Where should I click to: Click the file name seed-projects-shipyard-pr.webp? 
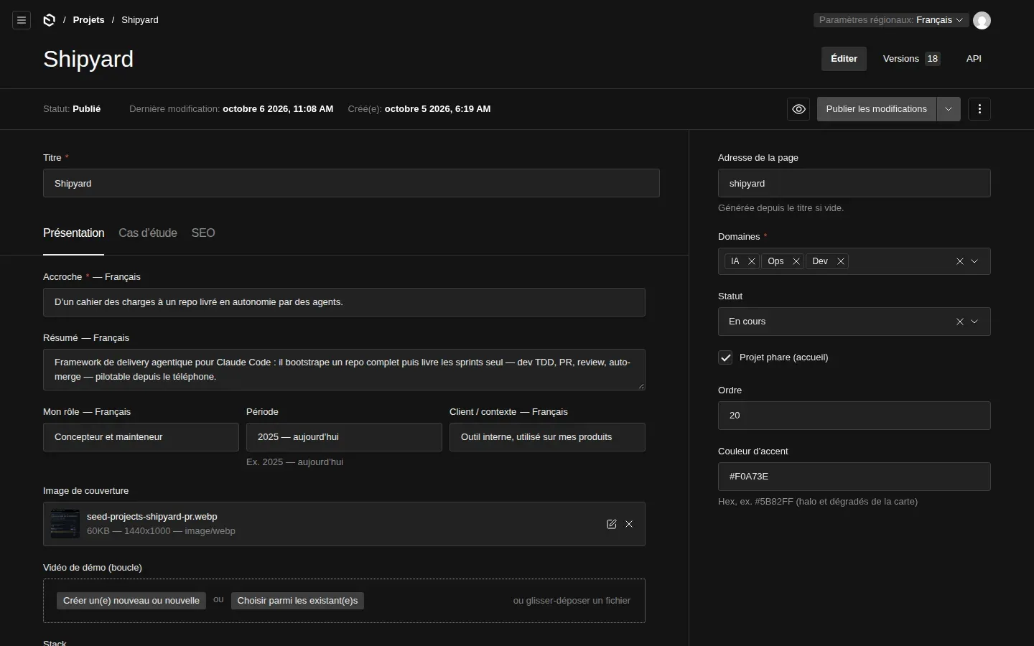click(x=152, y=517)
